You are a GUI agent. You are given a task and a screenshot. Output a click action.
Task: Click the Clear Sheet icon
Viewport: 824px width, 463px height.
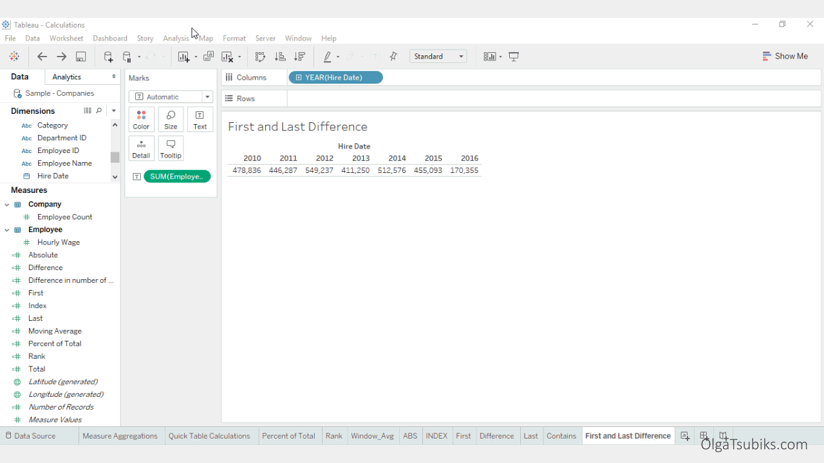[227, 57]
